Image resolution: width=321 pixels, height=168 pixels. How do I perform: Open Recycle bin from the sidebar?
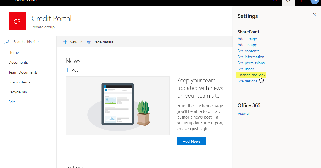point(18,92)
